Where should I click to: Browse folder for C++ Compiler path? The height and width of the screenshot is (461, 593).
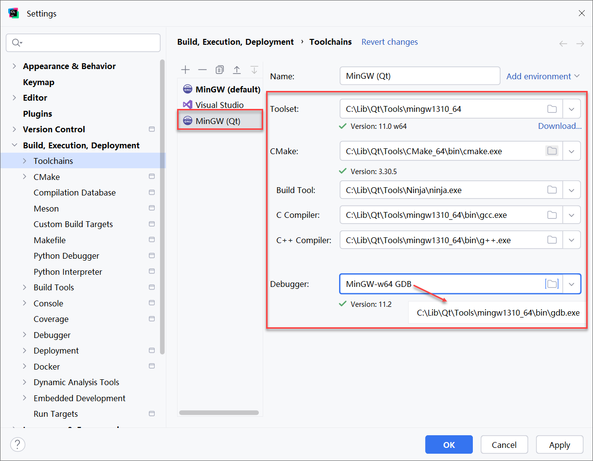click(552, 240)
